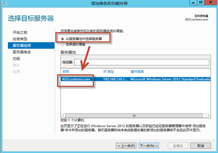The height and width of the screenshot is (153, 218).
Task: Click 取消 cancel button
Action: click(200, 146)
